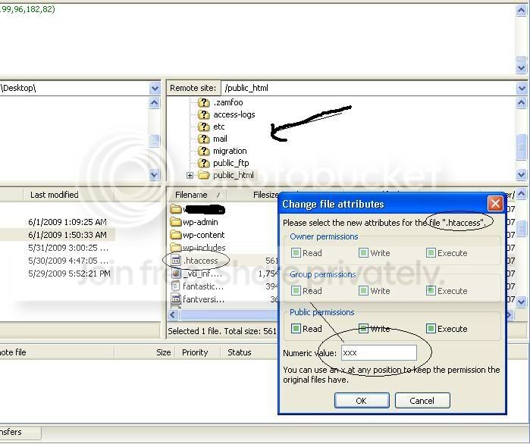Open the Remote site path dropdown
This screenshot has height=444, width=530.
click(522, 89)
